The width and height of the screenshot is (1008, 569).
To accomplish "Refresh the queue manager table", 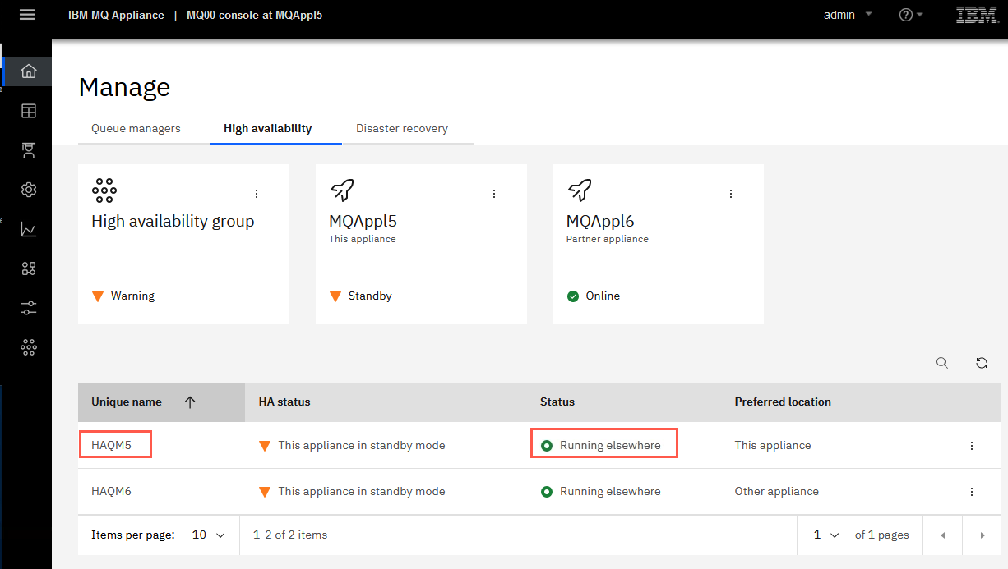I will tap(982, 363).
